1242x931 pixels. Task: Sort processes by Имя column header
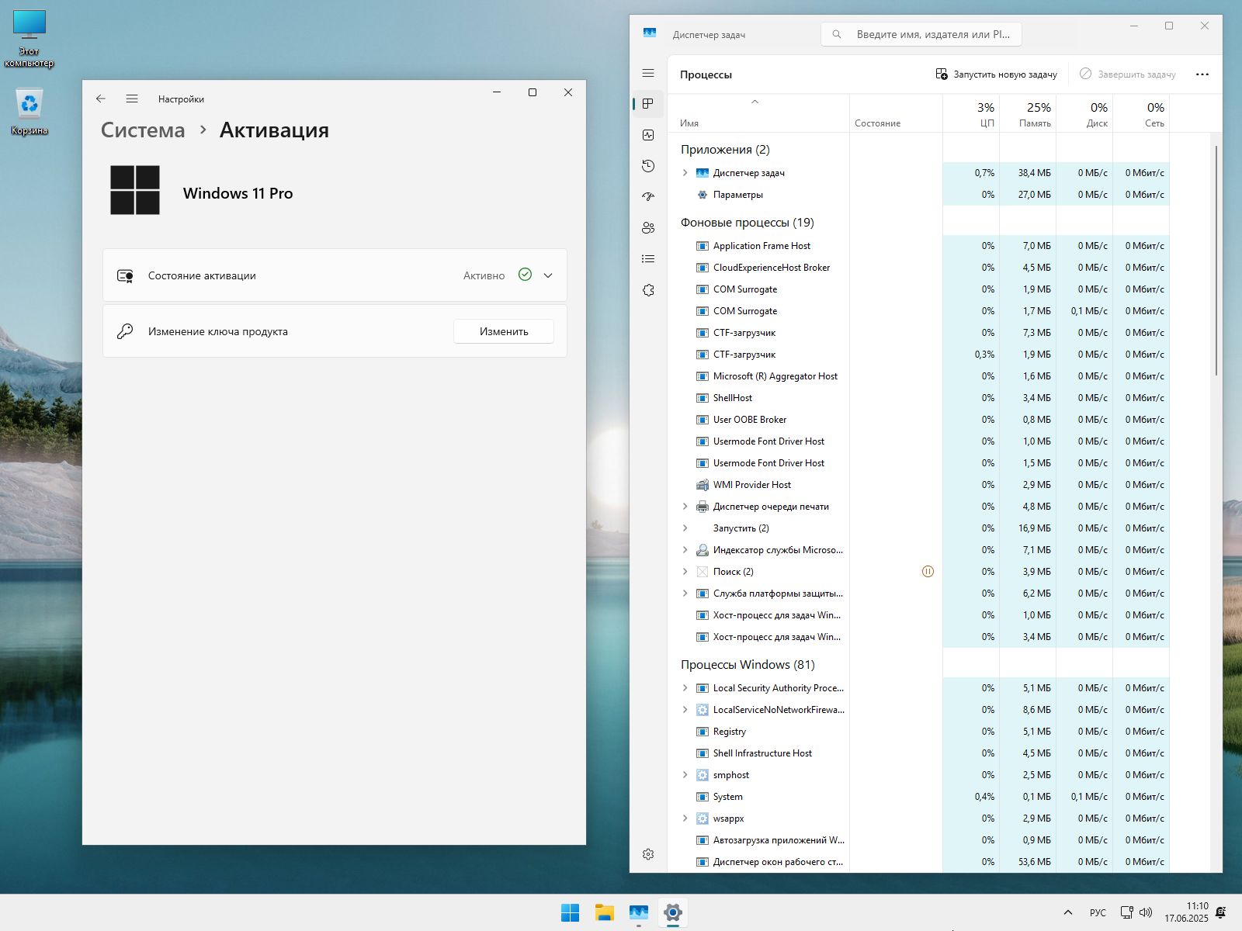758,114
